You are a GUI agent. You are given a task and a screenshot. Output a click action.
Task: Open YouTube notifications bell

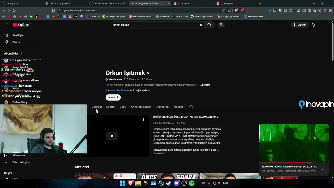click(313, 25)
